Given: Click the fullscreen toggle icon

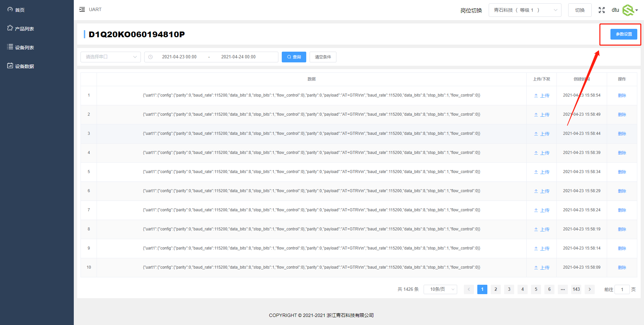Looking at the screenshot, I should tap(601, 10).
